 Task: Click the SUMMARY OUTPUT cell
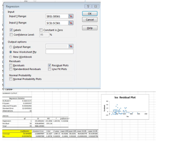pyautogui.click(x=10, y=93)
